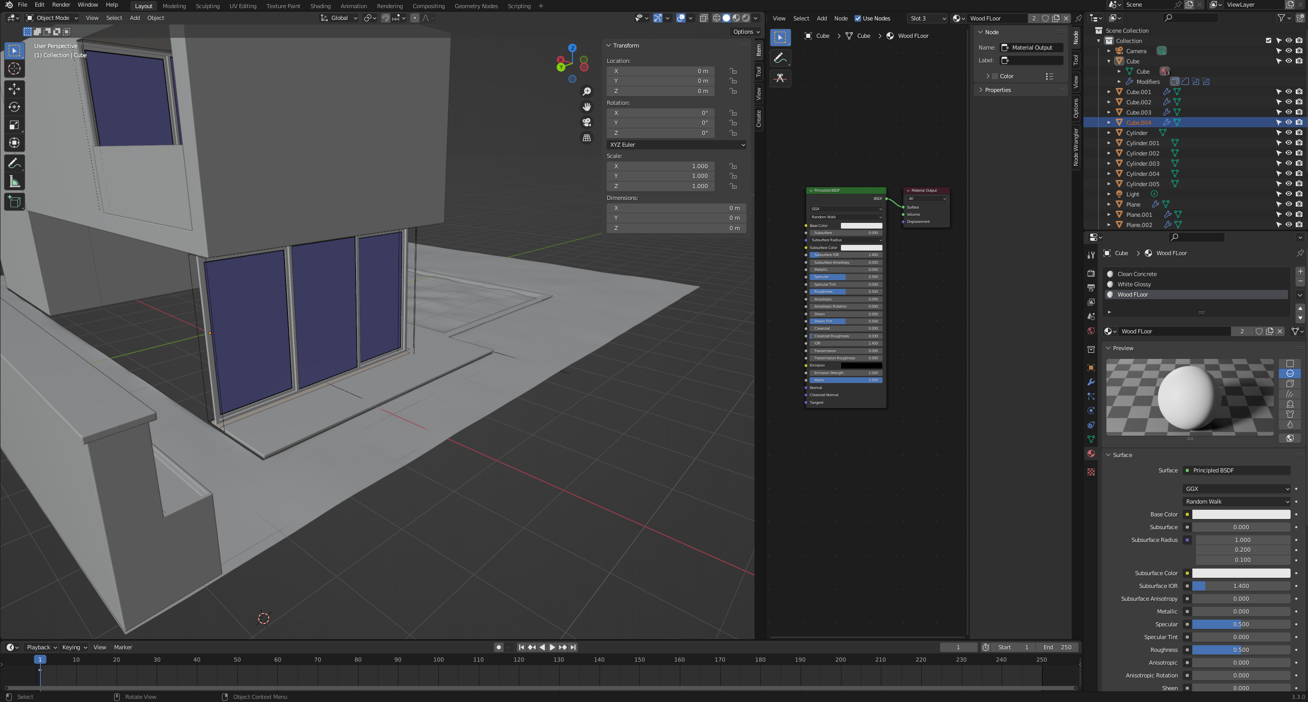Click the Subsurface Color swatch in properties

1241,573
